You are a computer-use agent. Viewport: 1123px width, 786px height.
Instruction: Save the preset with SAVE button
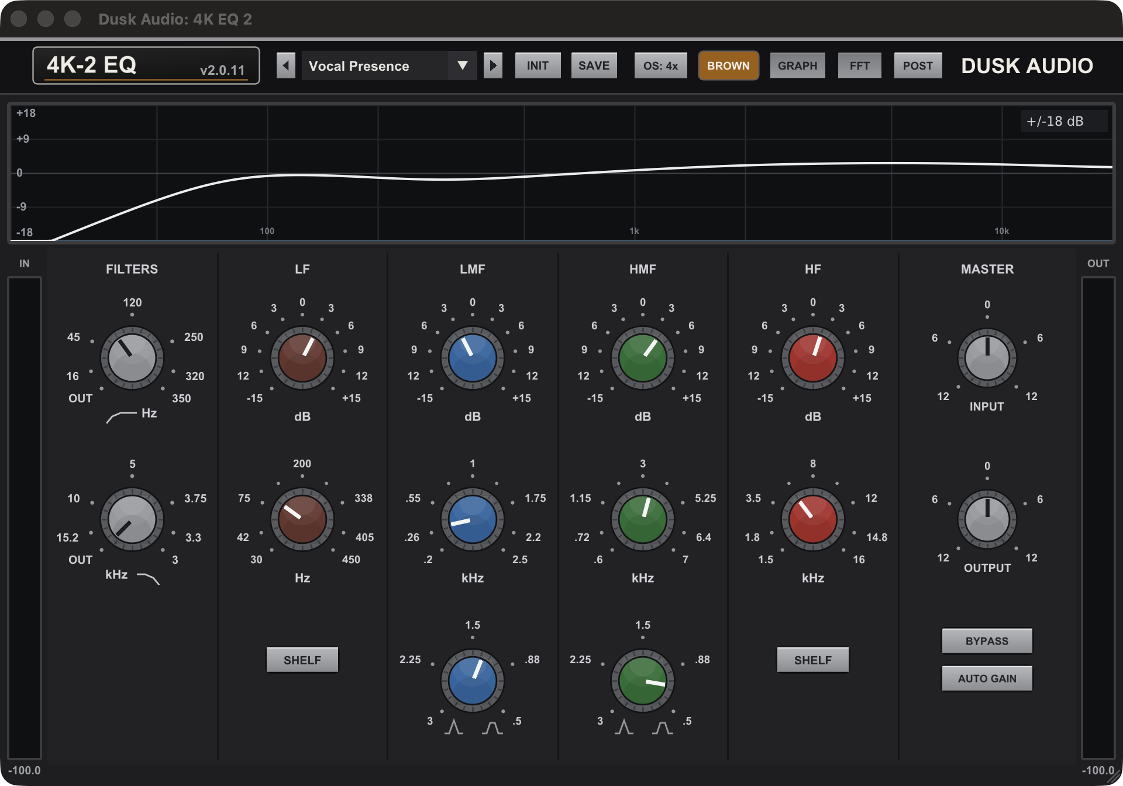[594, 65]
